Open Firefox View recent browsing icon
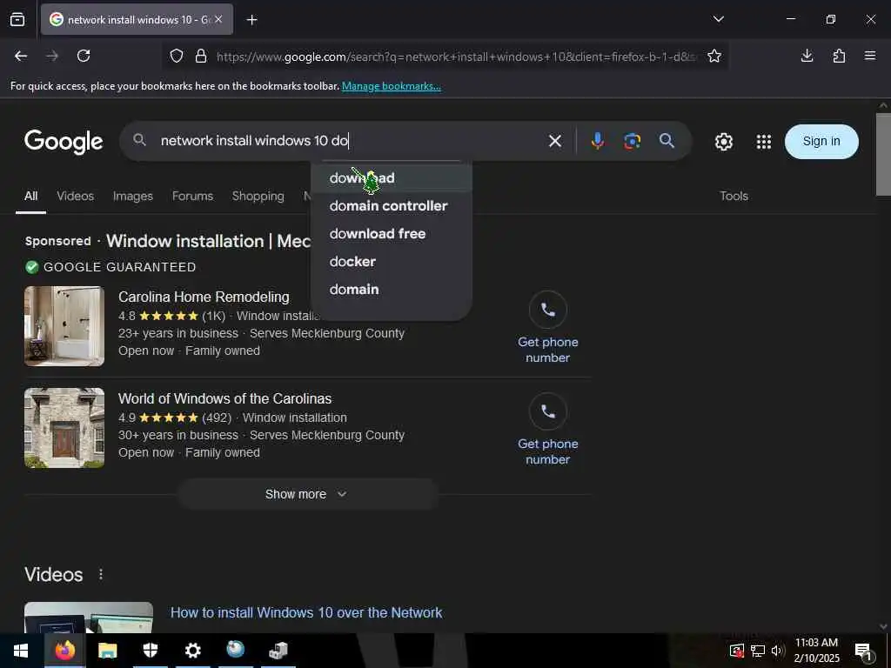 pos(17,19)
